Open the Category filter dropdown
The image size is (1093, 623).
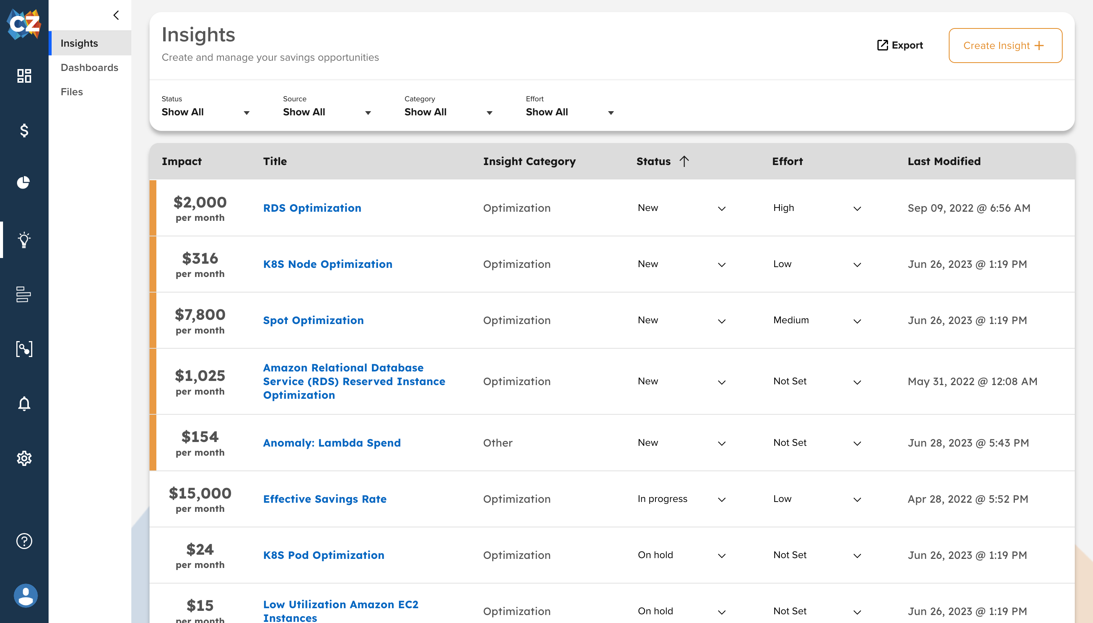490,113
